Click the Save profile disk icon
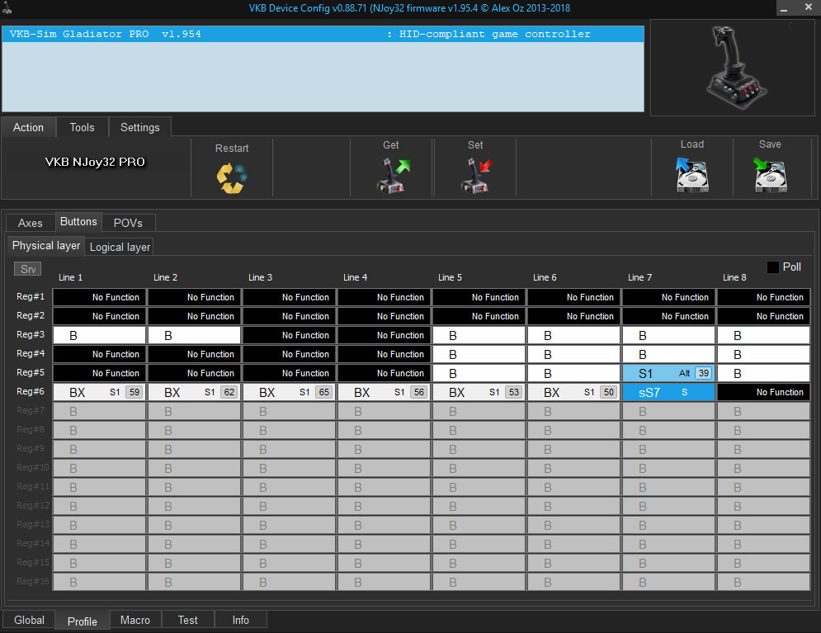 pyautogui.click(x=769, y=175)
